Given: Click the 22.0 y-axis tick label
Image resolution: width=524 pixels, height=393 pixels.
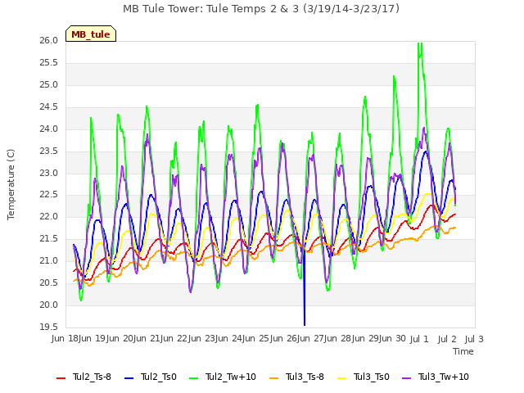Looking at the screenshot, I should pyautogui.click(x=49, y=217).
